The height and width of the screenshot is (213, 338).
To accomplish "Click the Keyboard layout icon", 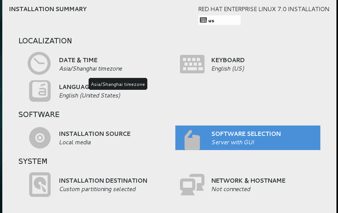I will click(192, 64).
